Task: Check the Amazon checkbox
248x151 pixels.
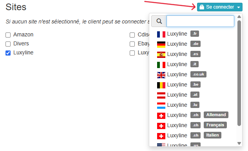Action: point(8,35)
